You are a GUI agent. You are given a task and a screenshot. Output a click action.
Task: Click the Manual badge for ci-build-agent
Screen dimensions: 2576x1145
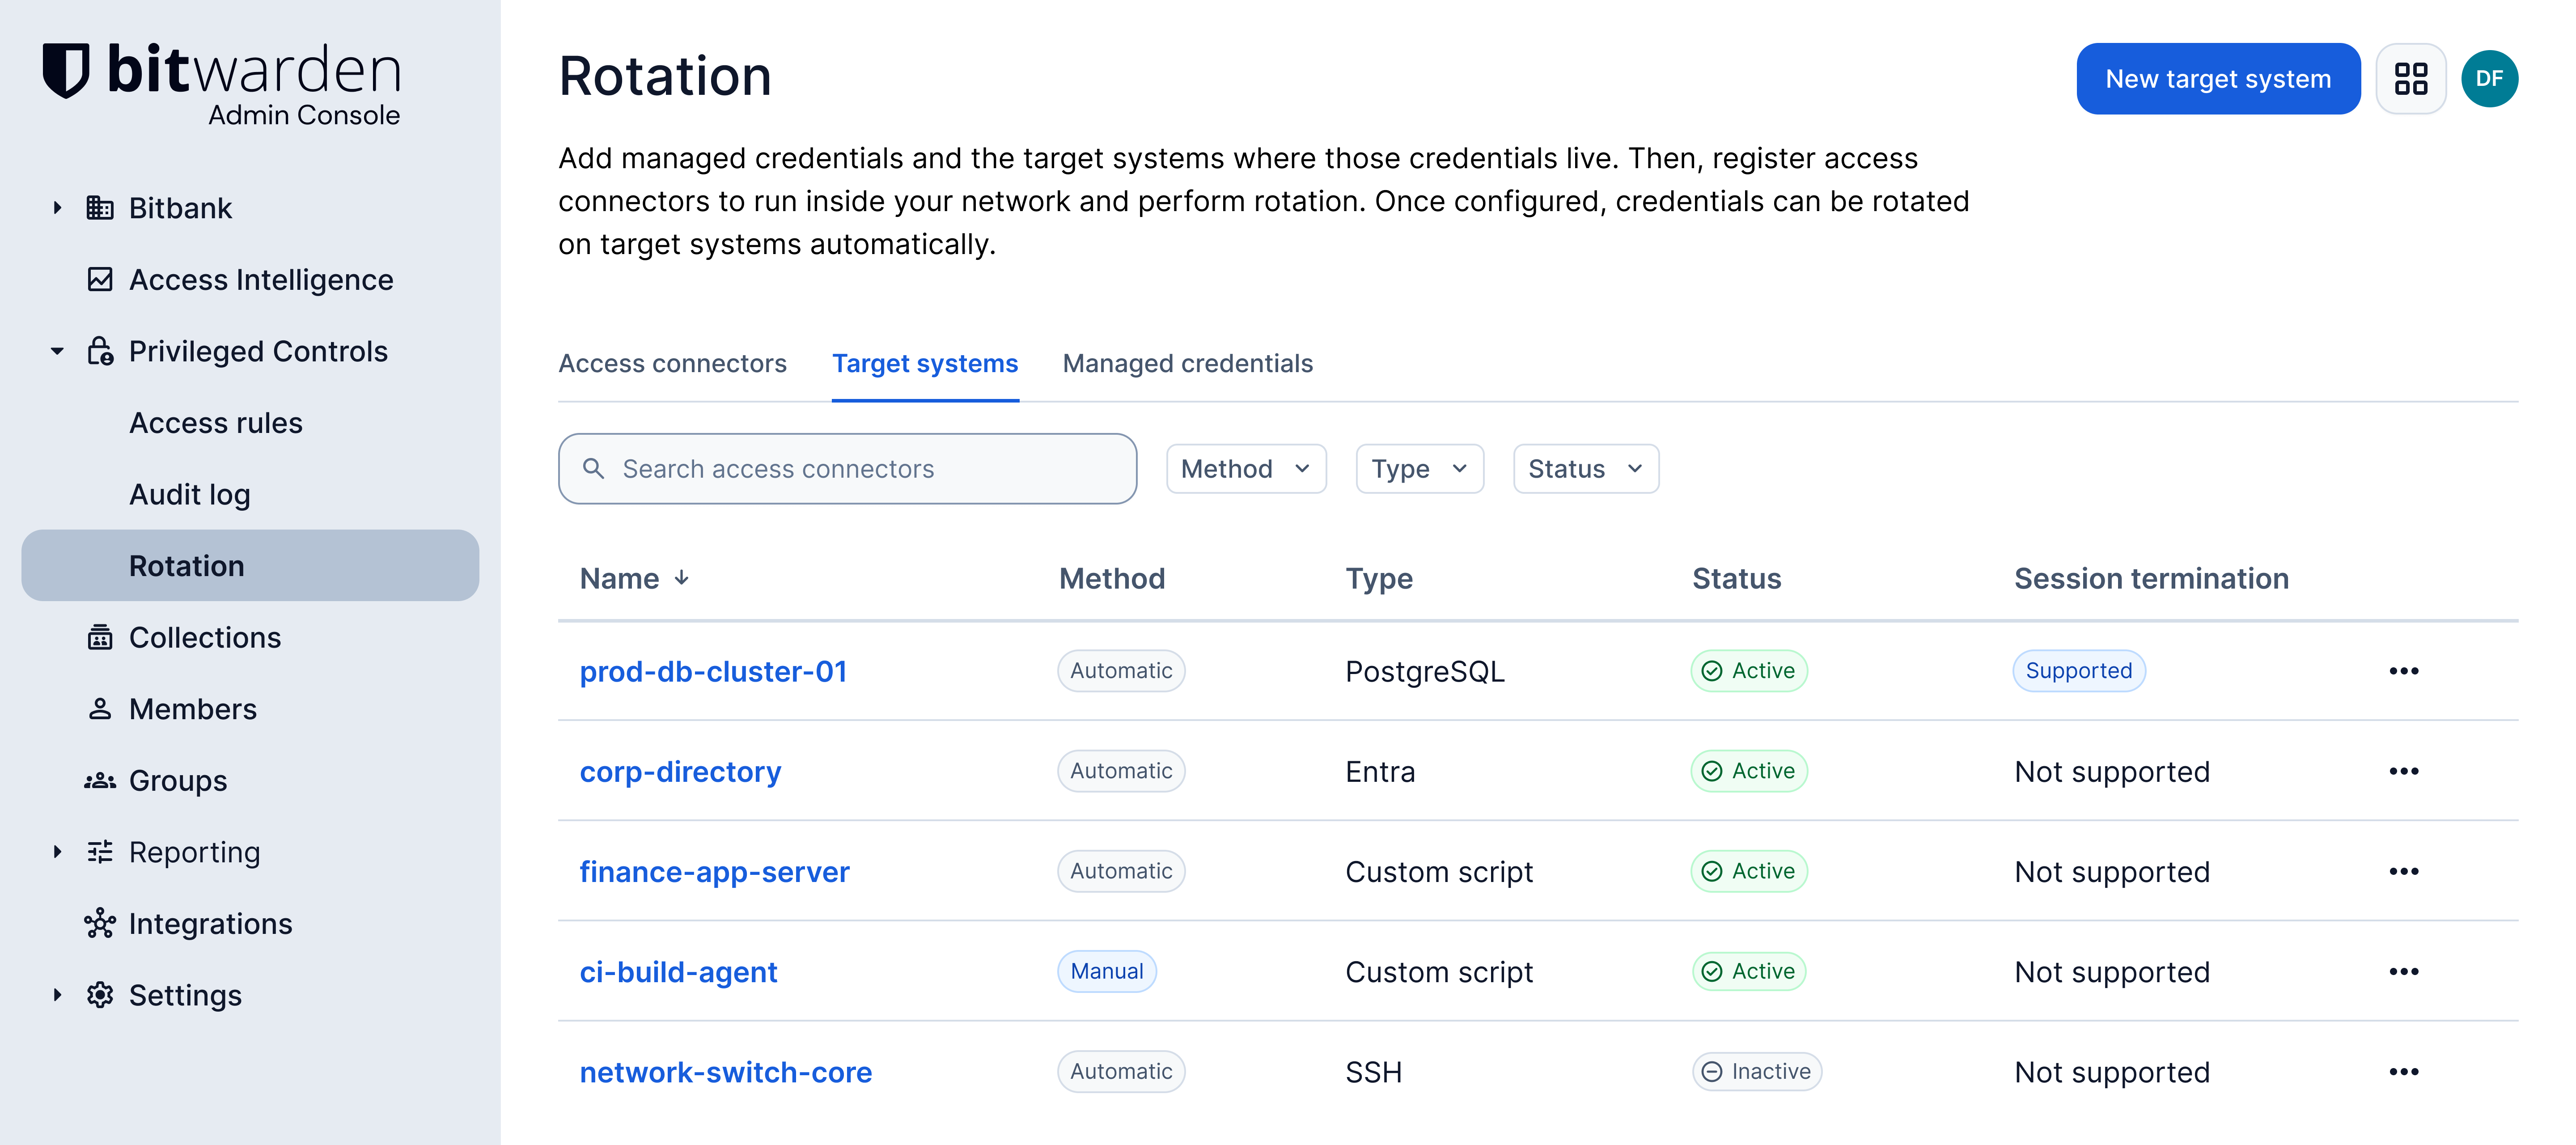[1107, 971]
